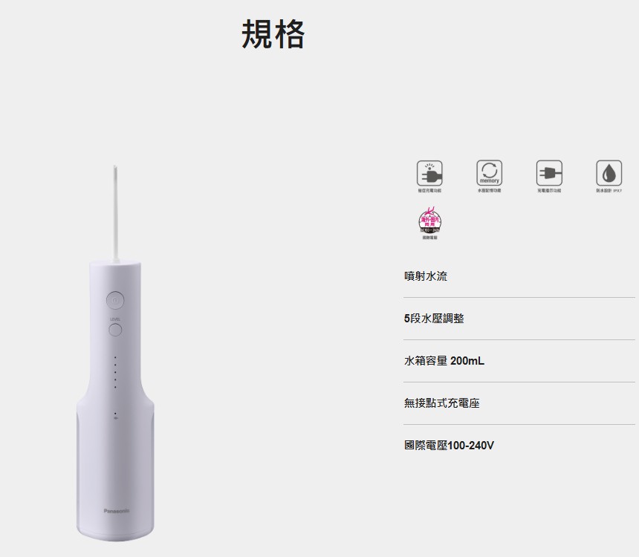Click the 無接點式充電座 spec line
This screenshot has width=639, height=557.
(442, 403)
